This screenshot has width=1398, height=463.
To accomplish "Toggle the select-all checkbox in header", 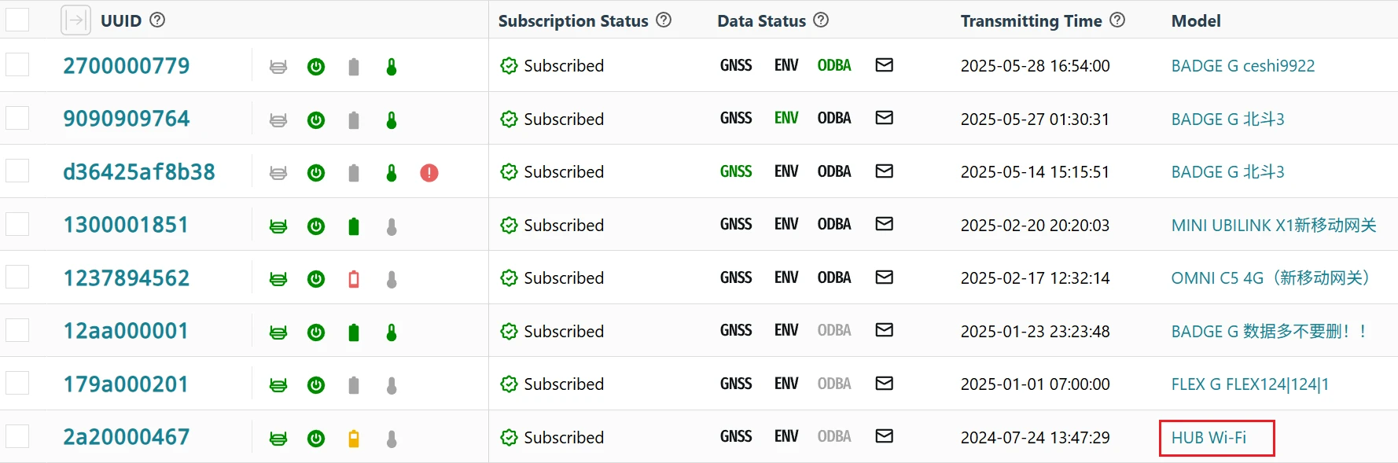I will pyautogui.click(x=17, y=20).
